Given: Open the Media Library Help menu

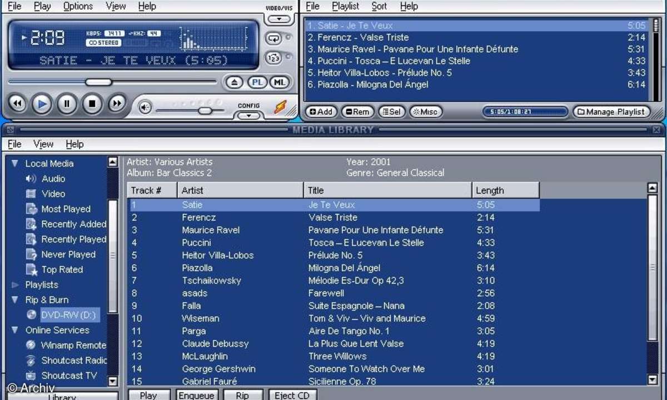Looking at the screenshot, I should point(74,144).
